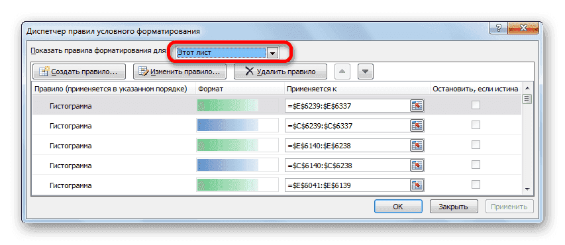Click the range field =$C$6239:$C$6337
Image resolution: width=565 pixels, height=245 pixels.
(347, 126)
